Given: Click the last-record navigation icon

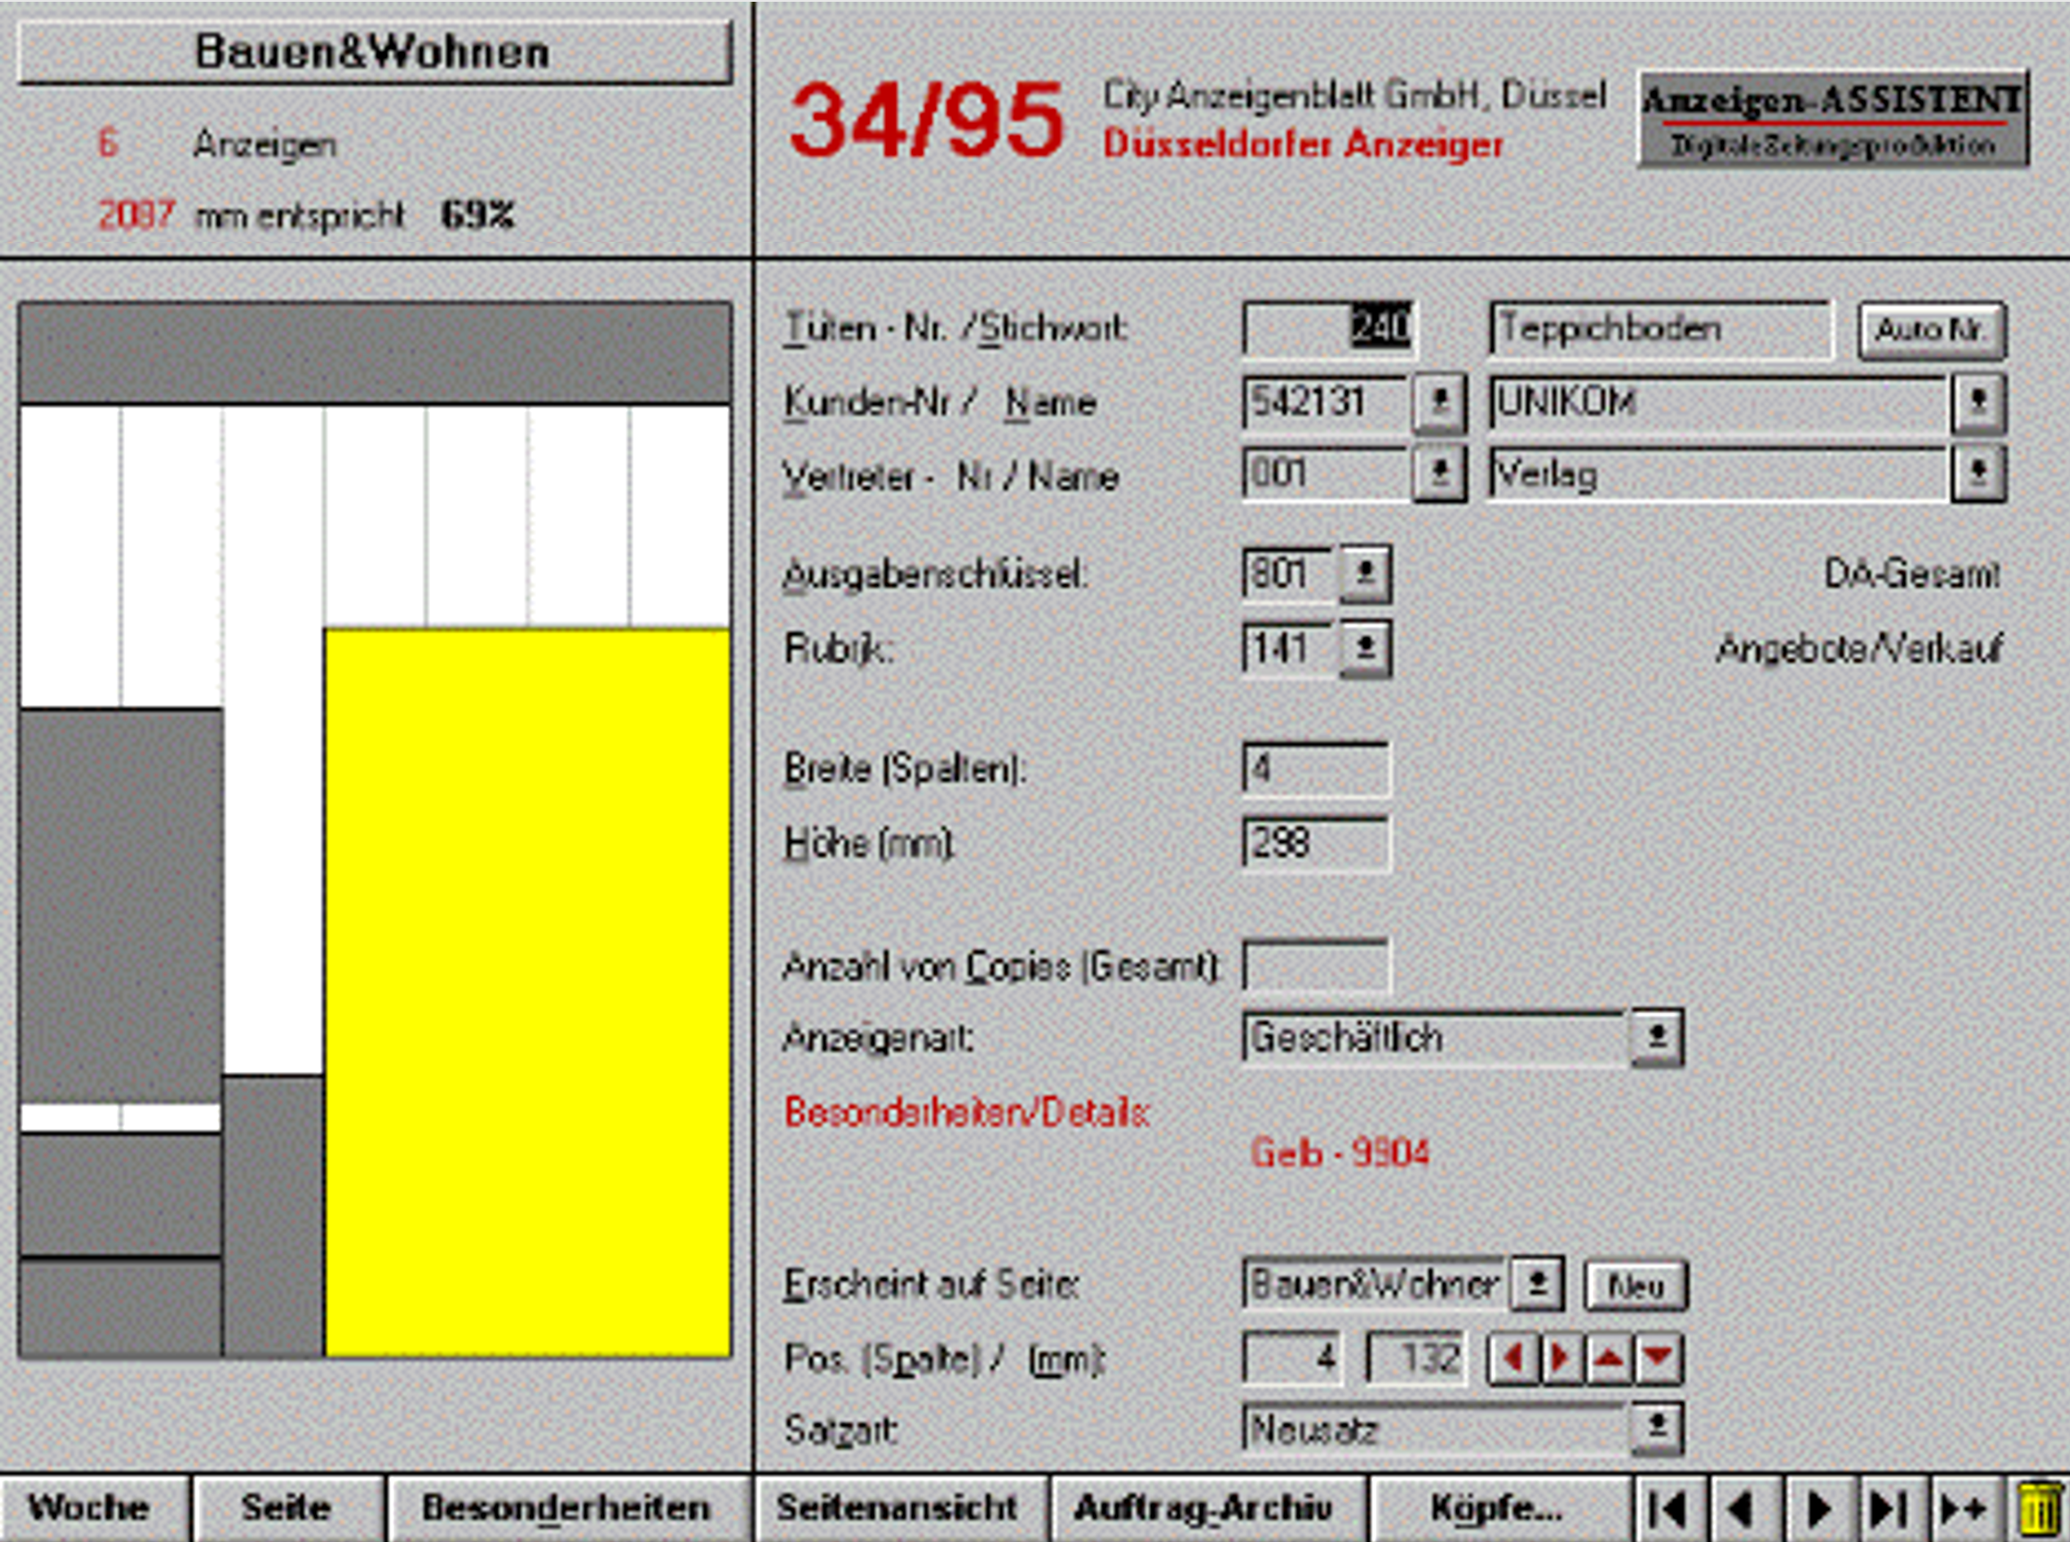Looking at the screenshot, I should (1888, 1508).
